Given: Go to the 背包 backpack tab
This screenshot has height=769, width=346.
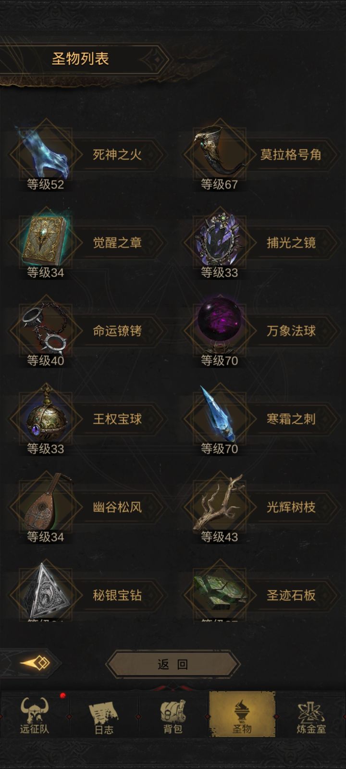Looking at the screenshot, I should [x=173, y=716].
